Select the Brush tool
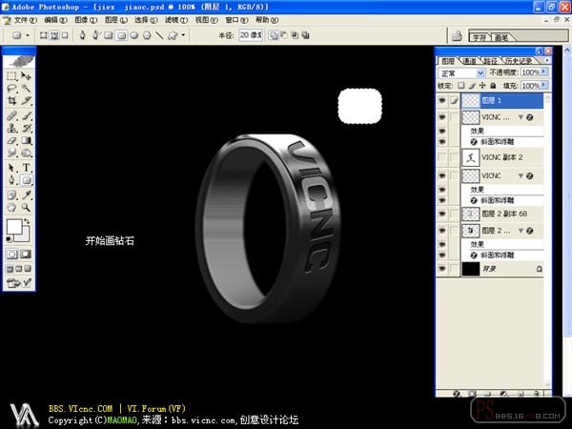Image resolution: width=572 pixels, height=429 pixels. click(x=26, y=115)
